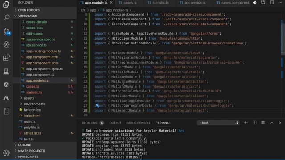
Task: Open the Test flask view
Action: (6, 71)
